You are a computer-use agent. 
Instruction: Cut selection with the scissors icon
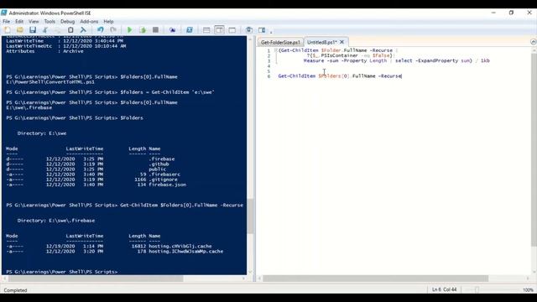pyautogui.click(x=45, y=30)
